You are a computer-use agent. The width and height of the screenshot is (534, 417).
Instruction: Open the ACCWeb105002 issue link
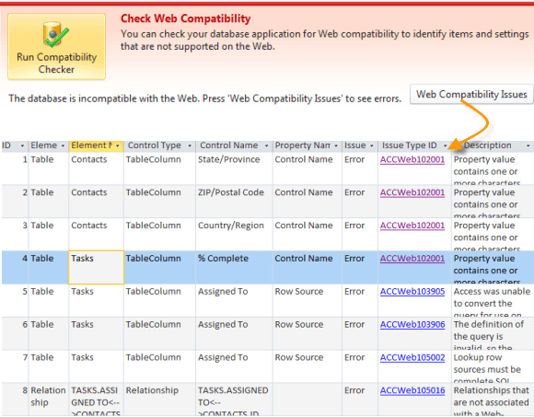[412, 358]
